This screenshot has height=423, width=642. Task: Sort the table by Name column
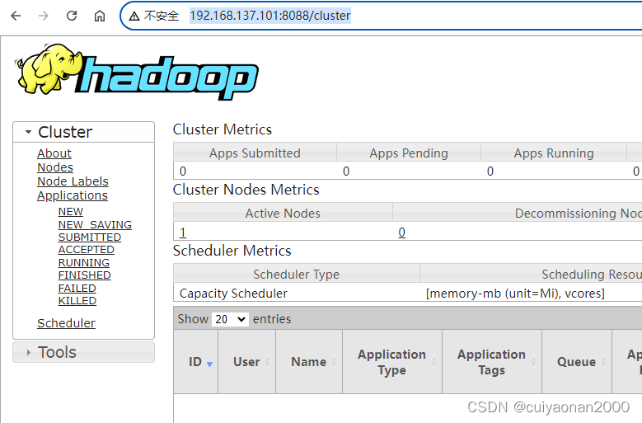point(309,362)
